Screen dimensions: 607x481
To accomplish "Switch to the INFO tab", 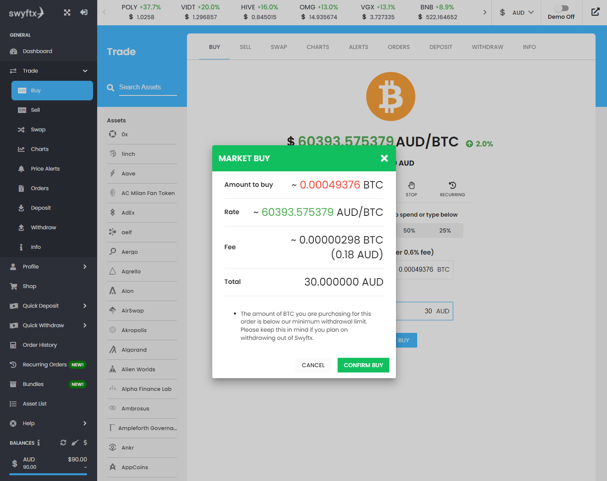I will coord(529,47).
